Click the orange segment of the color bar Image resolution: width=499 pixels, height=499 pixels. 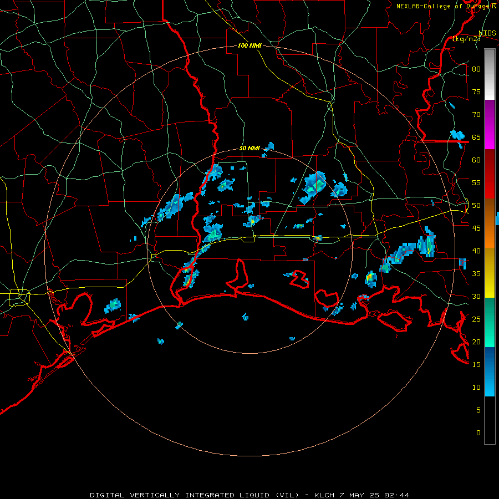pos(490,223)
